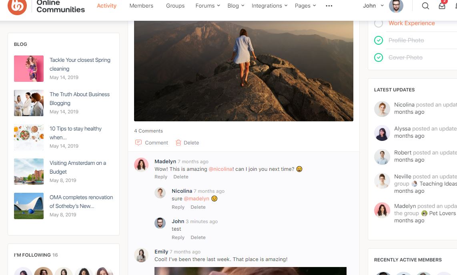Click the Pet Lovers group icon

point(424,214)
